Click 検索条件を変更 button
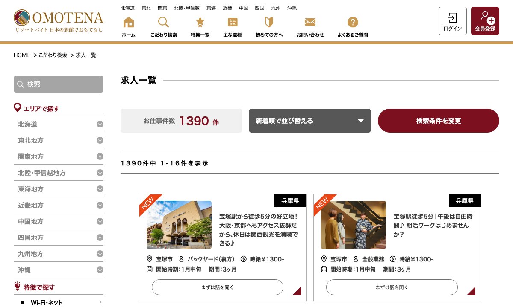 439,121
